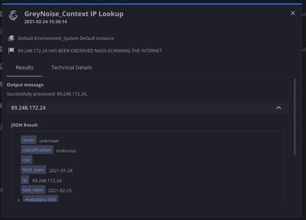Click the flag icon beside mass-scanning message
The height and width of the screenshot is (220, 306).
pyautogui.click(x=11, y=51)
